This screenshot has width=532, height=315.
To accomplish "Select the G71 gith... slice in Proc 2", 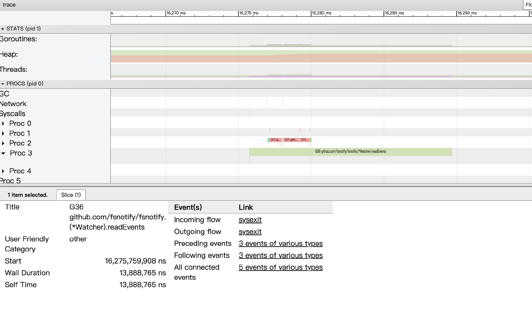I will 291,140.
